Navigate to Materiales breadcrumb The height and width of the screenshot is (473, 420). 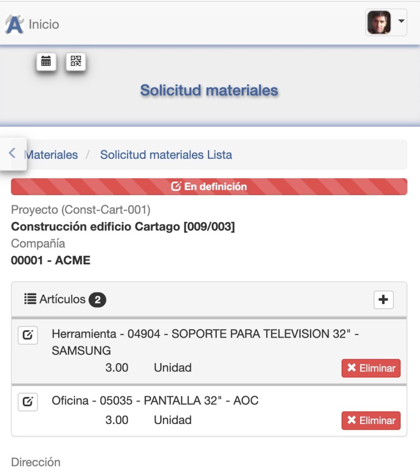pyautogui.click(x=52, y=155)
